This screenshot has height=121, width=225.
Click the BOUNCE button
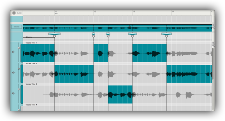16,27
